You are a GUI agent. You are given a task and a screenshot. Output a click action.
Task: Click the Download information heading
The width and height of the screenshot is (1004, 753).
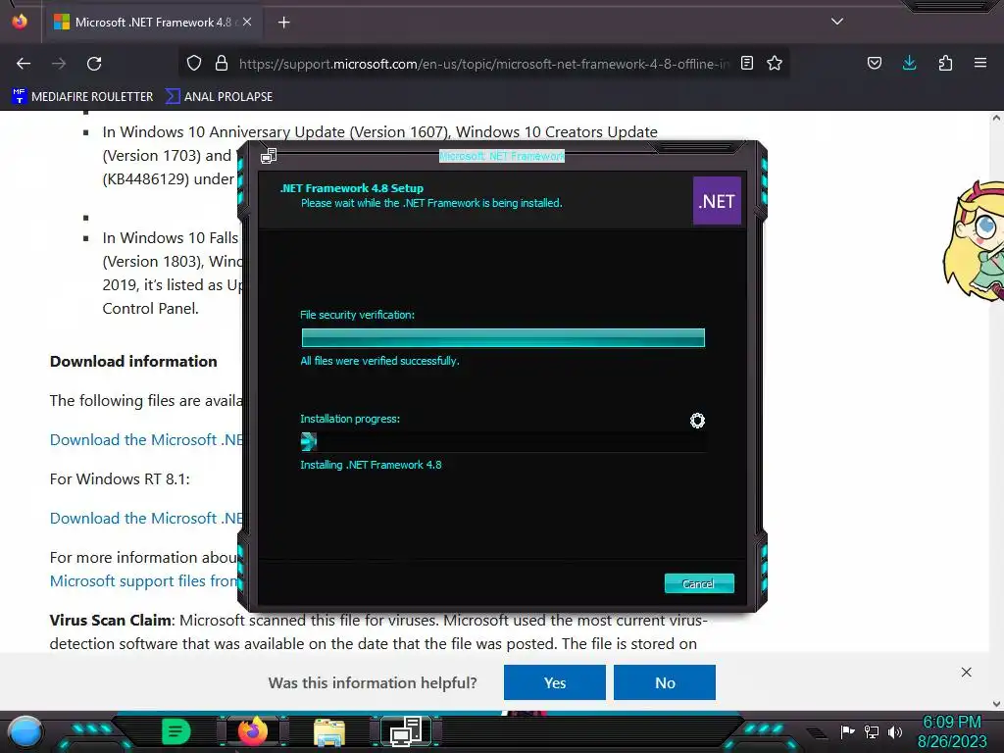click(133, 361)
